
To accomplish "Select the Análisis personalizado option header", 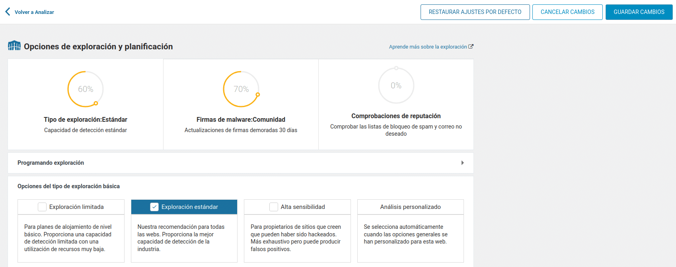I will [411, 207].
